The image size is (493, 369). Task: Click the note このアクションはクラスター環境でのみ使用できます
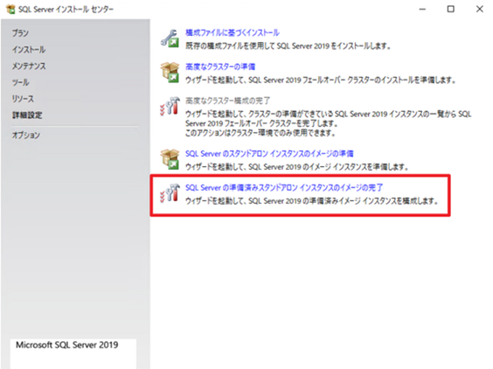[260, 133]
